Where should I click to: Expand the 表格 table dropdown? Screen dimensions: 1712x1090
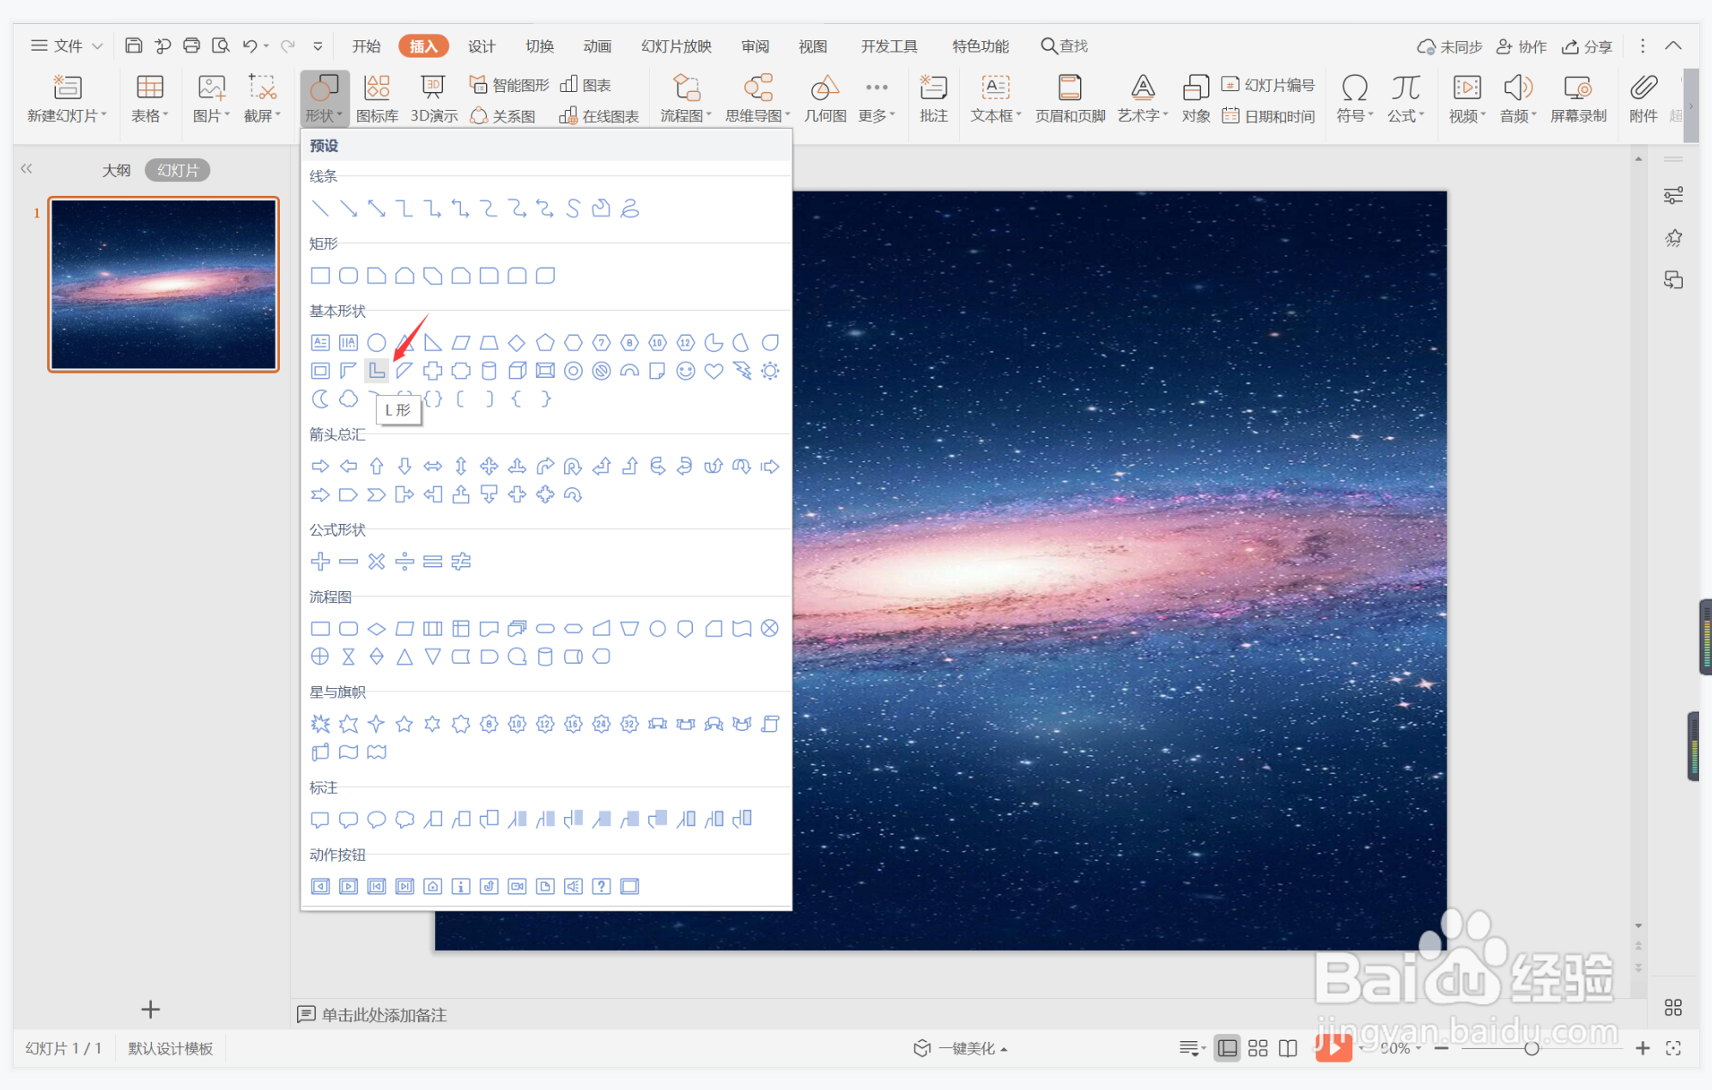149,116
